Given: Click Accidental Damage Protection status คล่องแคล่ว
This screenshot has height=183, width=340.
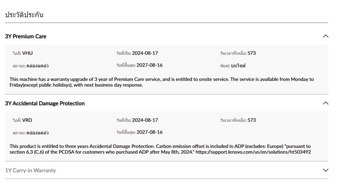Looking at the screenshot, I should pyautogui.click(x=37, y=133).
